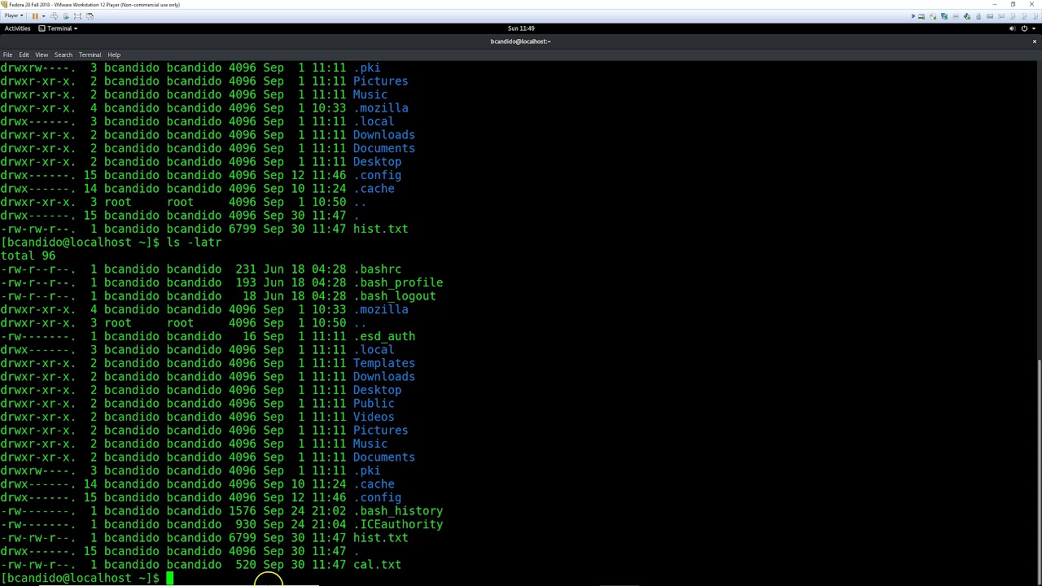
Task: Click the 'cal.txt' file name
Action: (377, 564)
